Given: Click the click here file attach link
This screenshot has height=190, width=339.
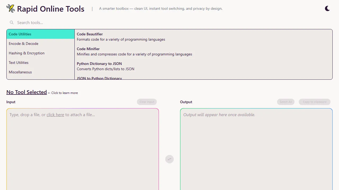Looking at the screenshot, I should point(55,115).
